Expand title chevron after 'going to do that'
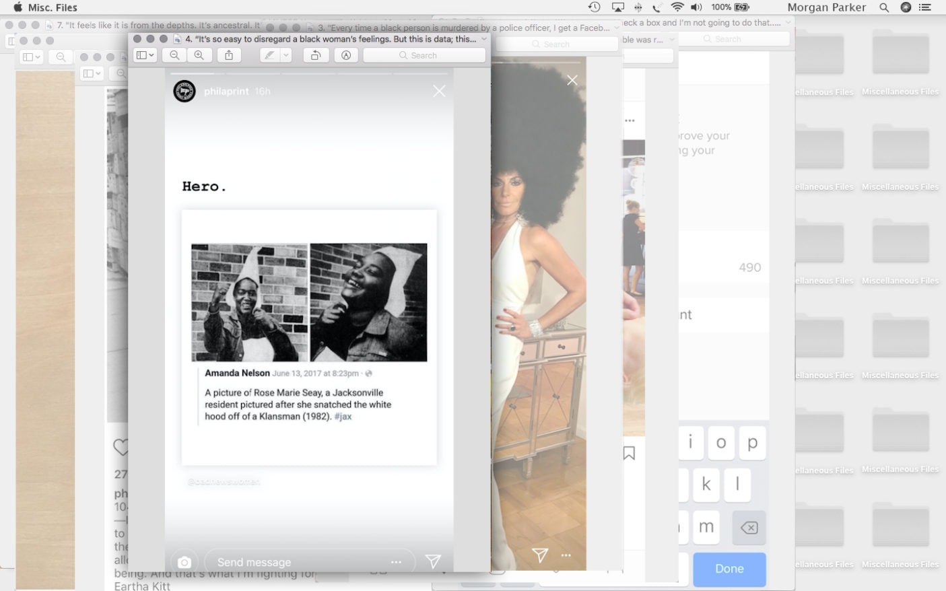This screenshot has height=591, width=946. coord(788,23)
